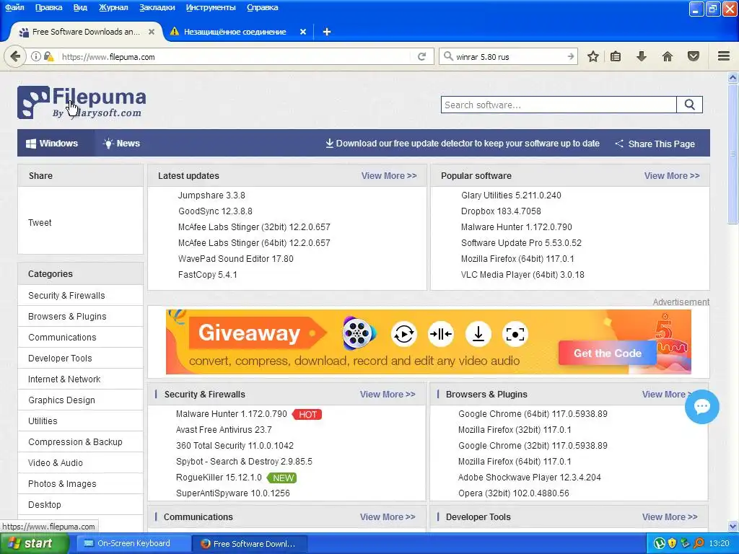This screenshot has height=554, width=739.
Task: Go back with the browser back arrow
Action: pyautogui.click(x=15, y=56)
